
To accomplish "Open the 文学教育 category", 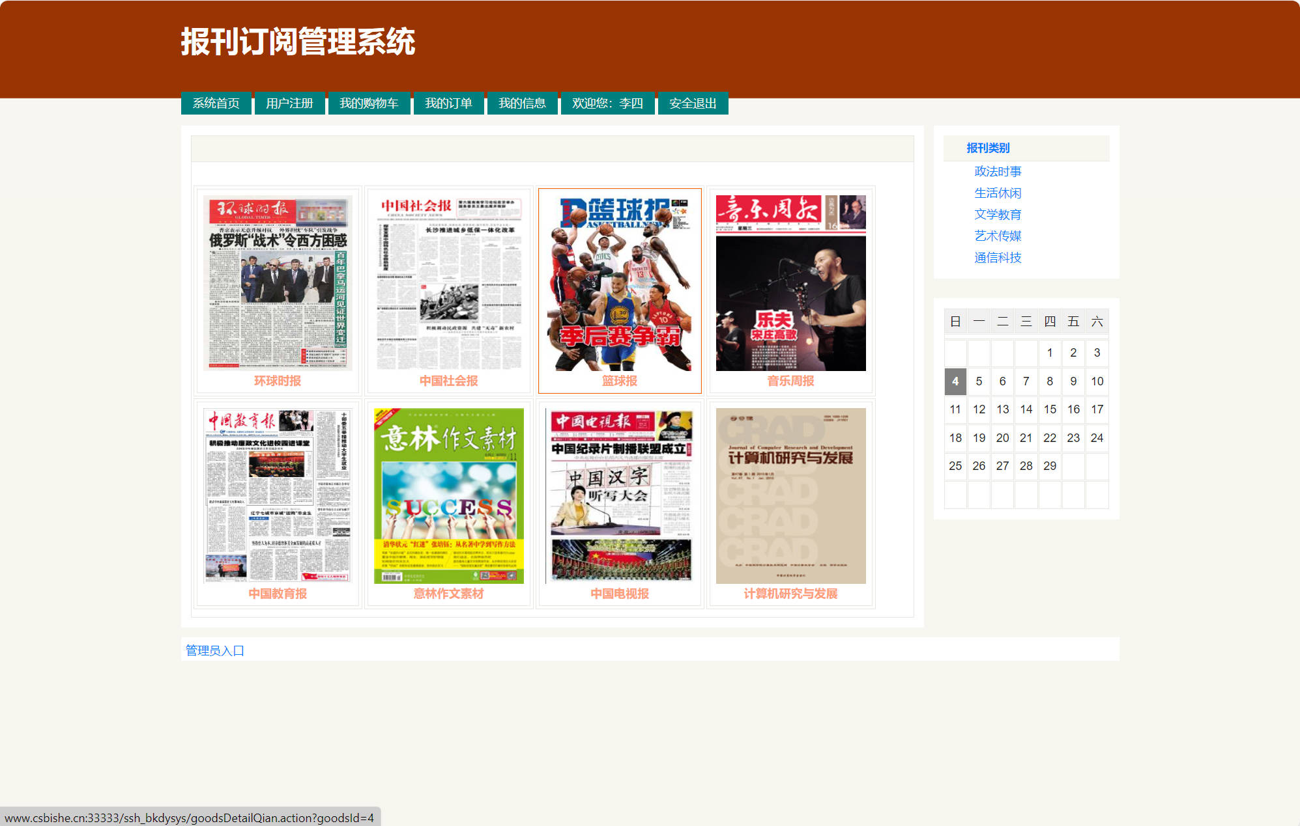I will [997, 214].
